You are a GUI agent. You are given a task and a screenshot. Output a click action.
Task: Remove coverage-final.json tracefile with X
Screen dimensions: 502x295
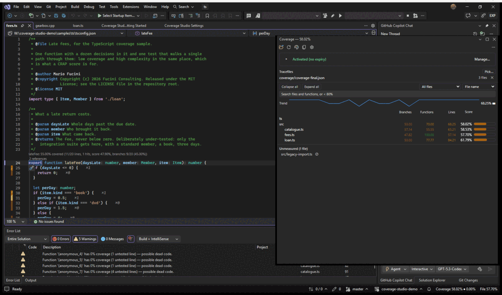[x=492, y=78]
